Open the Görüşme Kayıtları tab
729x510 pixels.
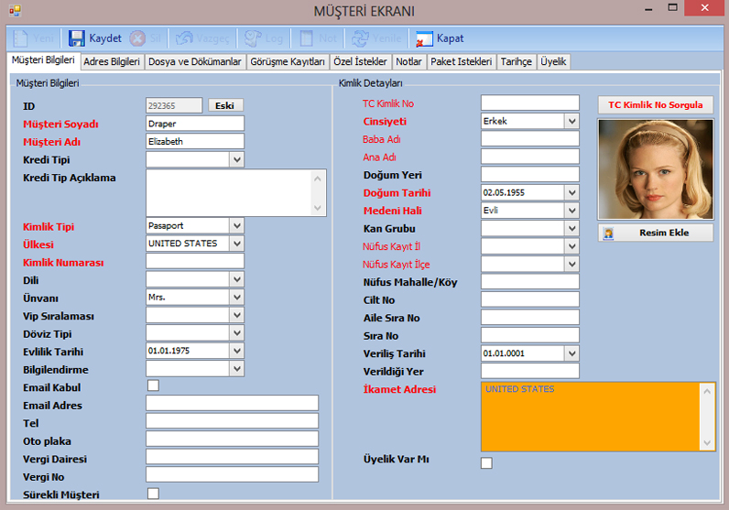coord(288,62)
